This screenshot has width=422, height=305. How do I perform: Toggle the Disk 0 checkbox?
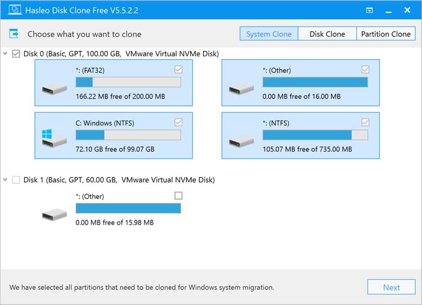(16, 53)
